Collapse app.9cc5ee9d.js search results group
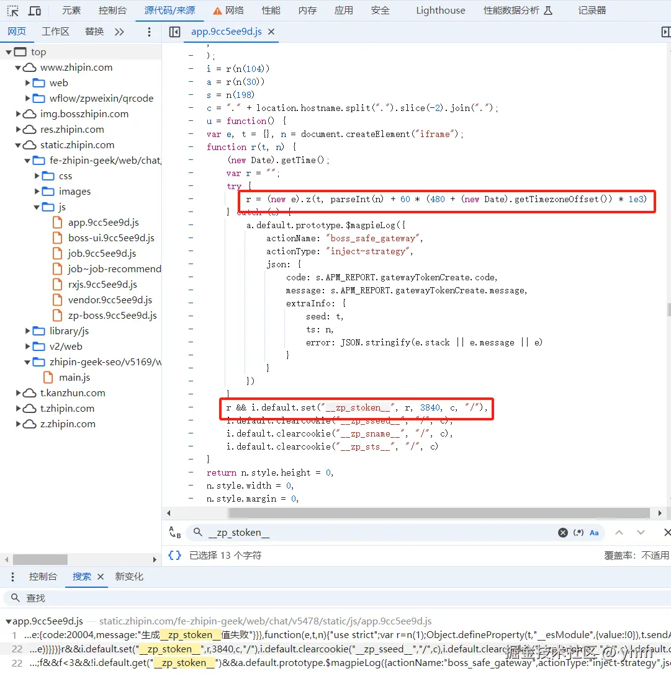Viewport: 671px width, 679px height. click(x=8, y=621)
